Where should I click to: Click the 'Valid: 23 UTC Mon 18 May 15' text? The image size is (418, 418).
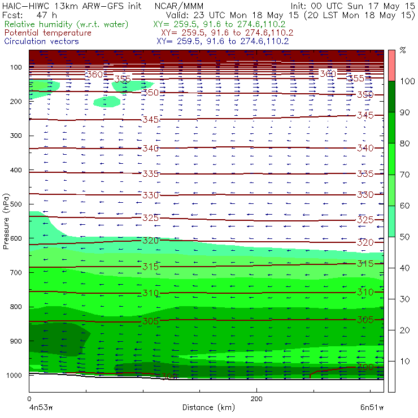[x=232, y=15]
